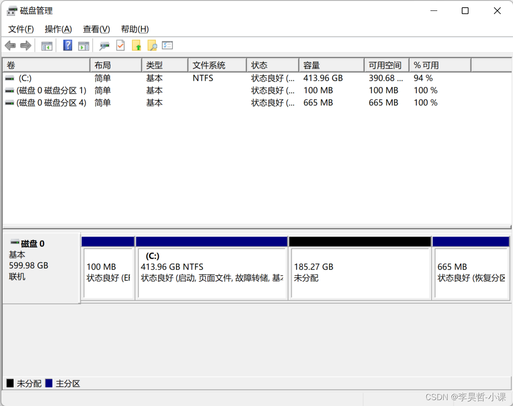Select the 100 MB EFI partition block
Screen dimensions: 513x406
tap(108, 268)
